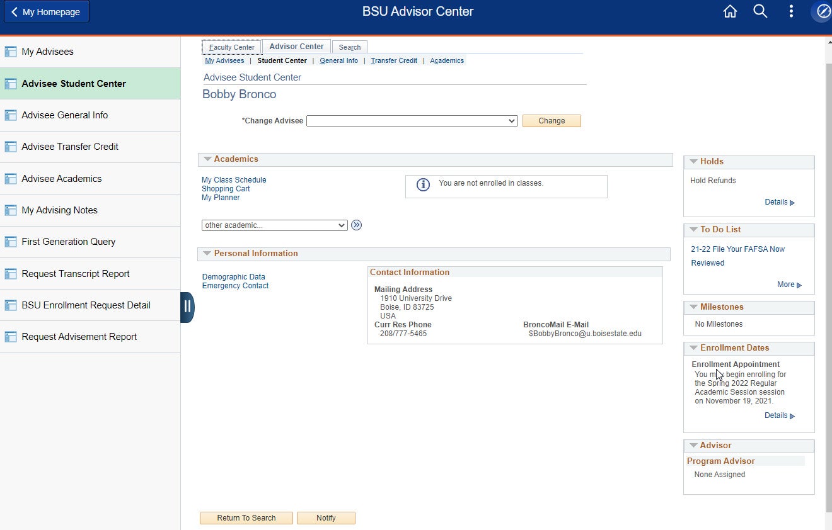
Task: Click the icon beside Advisee General Info
Action: tap(10, 115)
